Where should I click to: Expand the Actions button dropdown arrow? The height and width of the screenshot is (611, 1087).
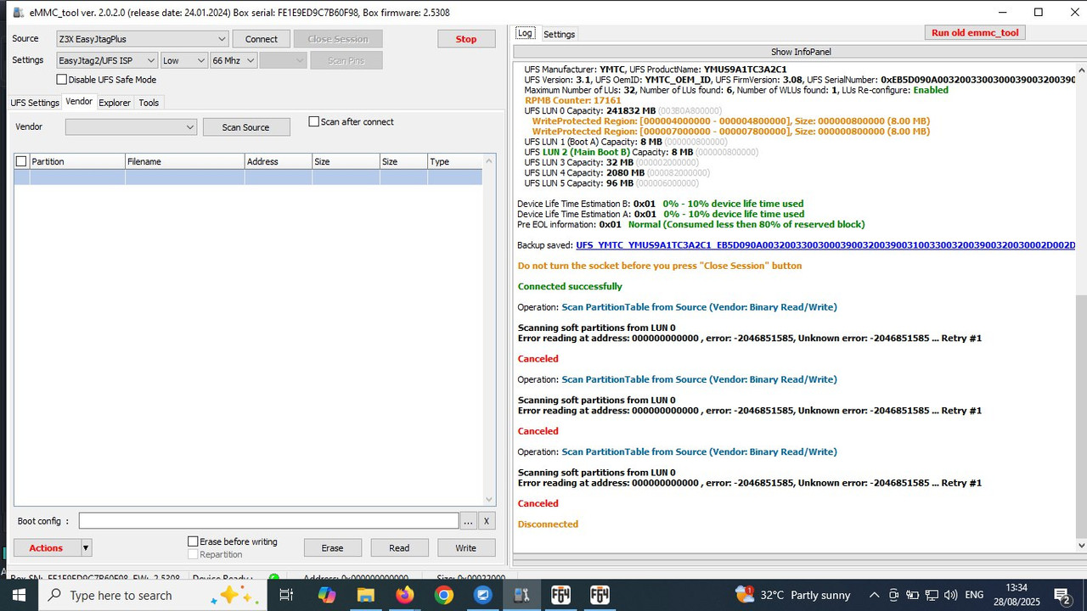click(86, 548)
